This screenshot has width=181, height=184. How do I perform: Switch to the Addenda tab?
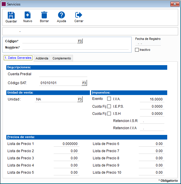(x=42, y=58)
